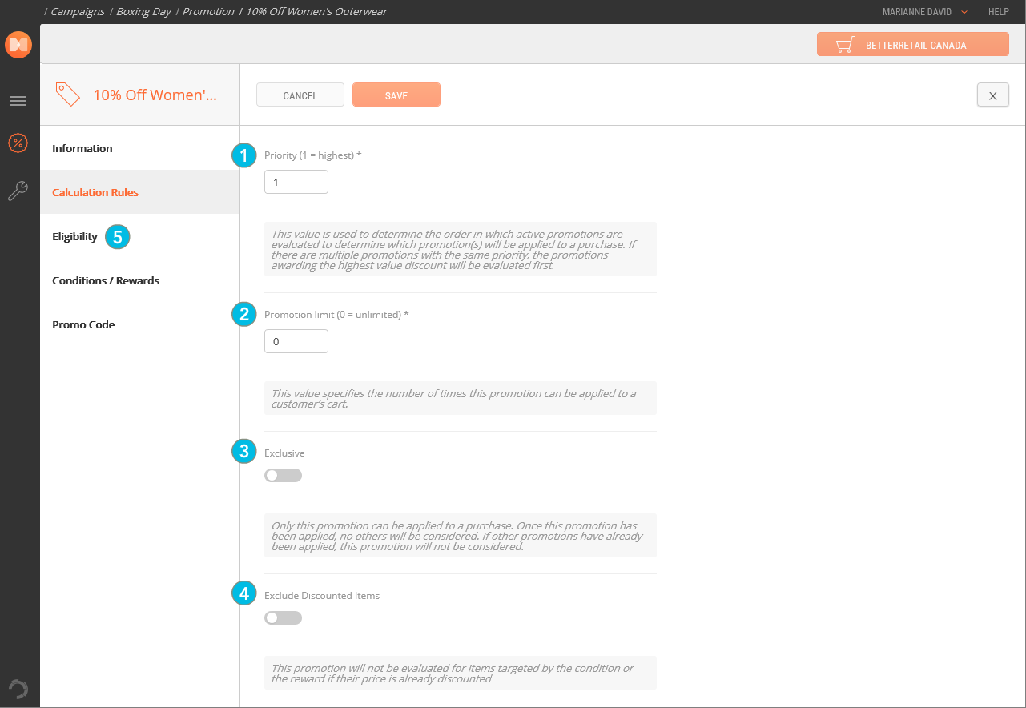The height and width of the screenshot is (708, 1026).
Task: Open the Help link
Action: point(999,12)
